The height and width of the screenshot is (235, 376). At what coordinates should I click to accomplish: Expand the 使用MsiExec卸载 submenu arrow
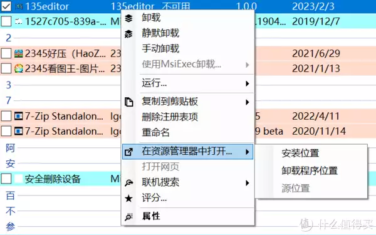pos(248,65)
